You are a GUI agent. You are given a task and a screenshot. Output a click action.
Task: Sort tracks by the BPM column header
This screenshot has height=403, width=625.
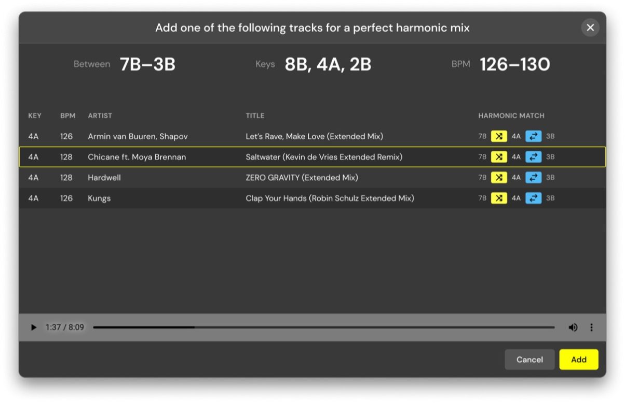point(67,116)
